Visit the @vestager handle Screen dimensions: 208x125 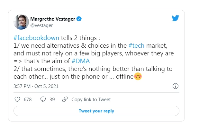pos(41,25)
